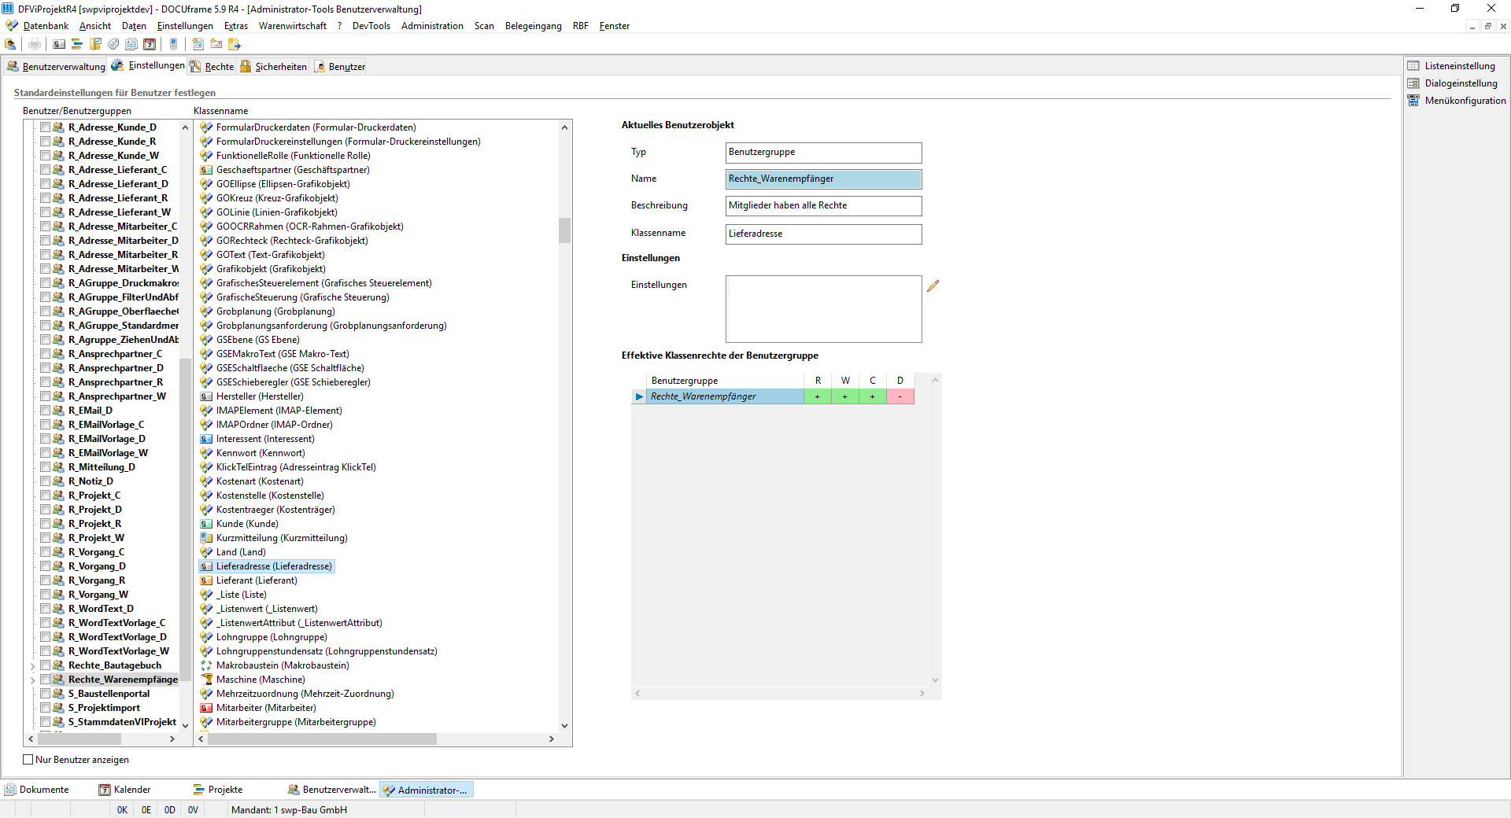The width and height of the screenshot is (1511, 818).
Task: Click the Listeneinstellung icon in right panel
Action: click(x=1413, y=66)
